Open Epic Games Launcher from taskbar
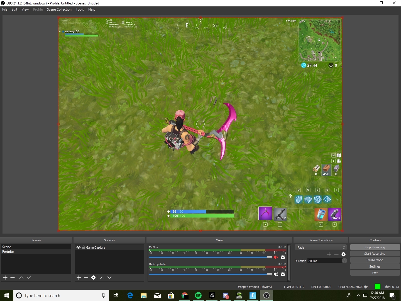This screenshot has height=301, width=401. click(x=212, y=295)
